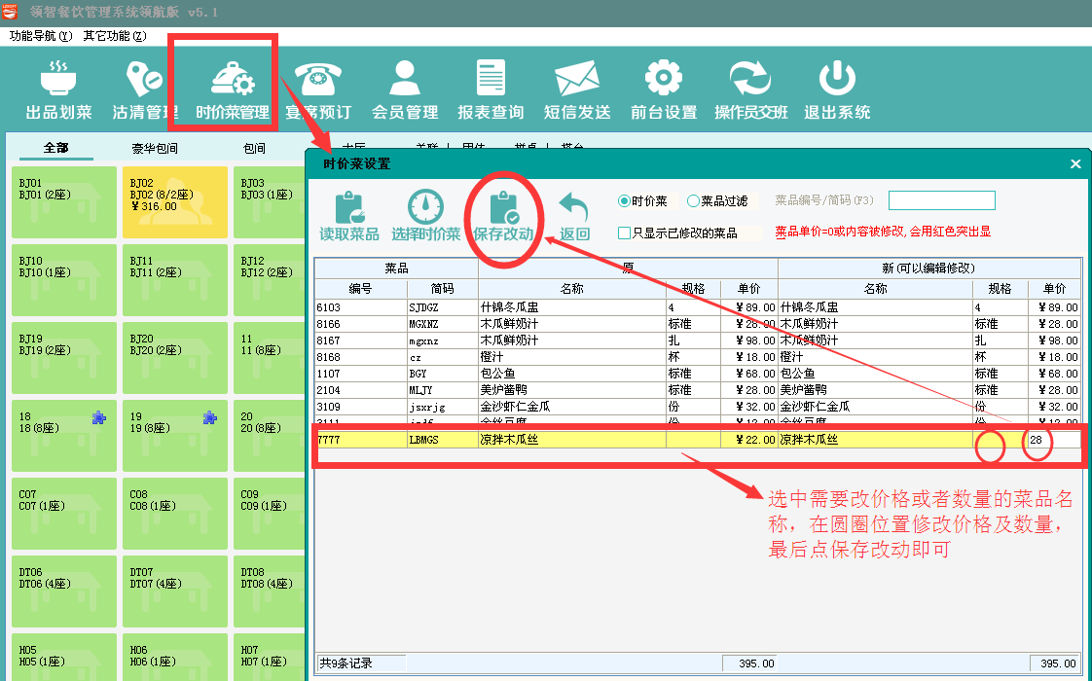
Task: Select table BJ02 highlighted in yellow
Action: tap(175, 202)
